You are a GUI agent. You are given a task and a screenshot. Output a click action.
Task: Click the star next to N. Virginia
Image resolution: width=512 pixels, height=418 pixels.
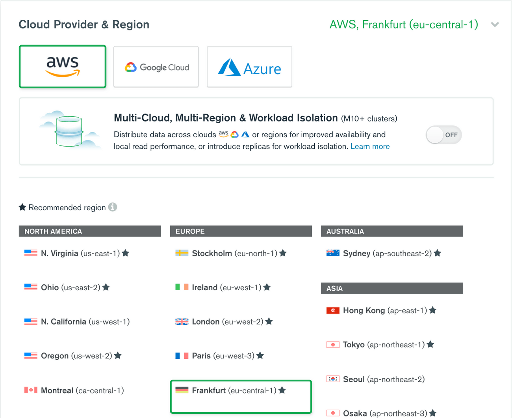click(125, 253)
